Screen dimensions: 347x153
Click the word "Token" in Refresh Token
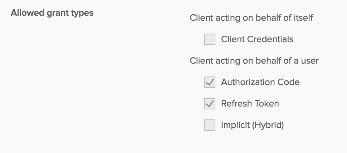267,104
